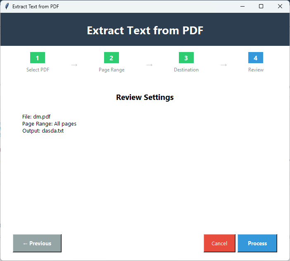This screenshot has width=290, height=261.
Task: Select step 1 number box
Action: (x=38, y=58)
